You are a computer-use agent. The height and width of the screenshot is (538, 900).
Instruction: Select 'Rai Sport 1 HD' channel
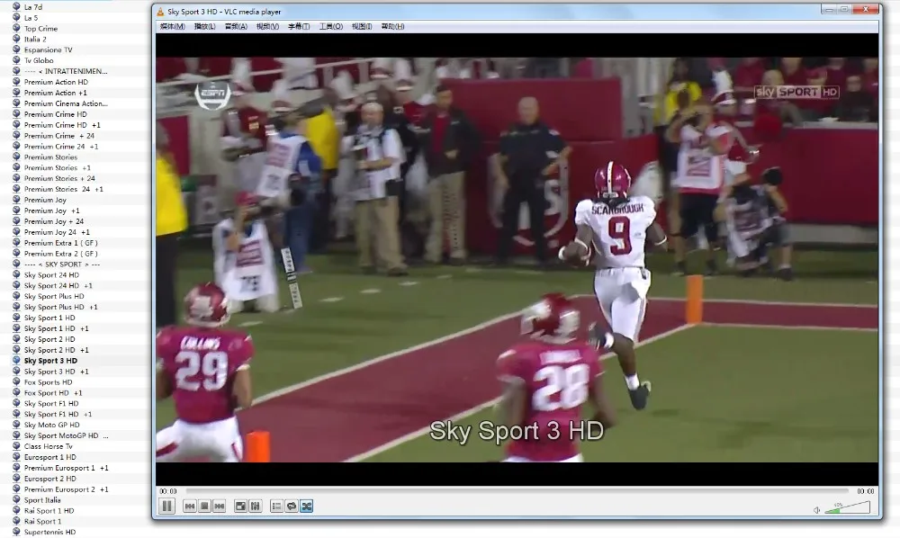coord(49,510)
